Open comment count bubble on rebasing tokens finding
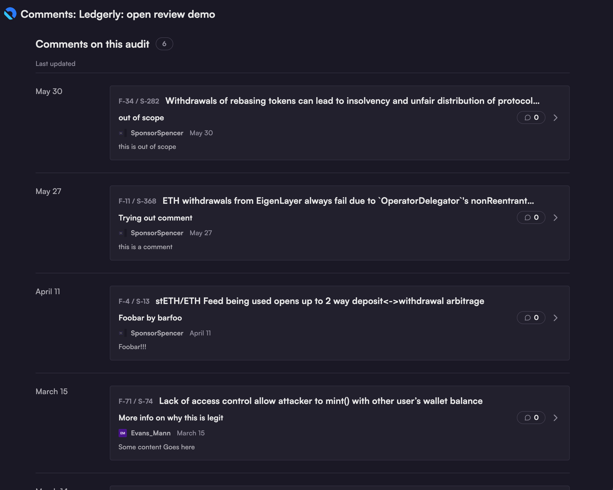Image resolution: width=613 pixels, height=490 pixels. 531,117
